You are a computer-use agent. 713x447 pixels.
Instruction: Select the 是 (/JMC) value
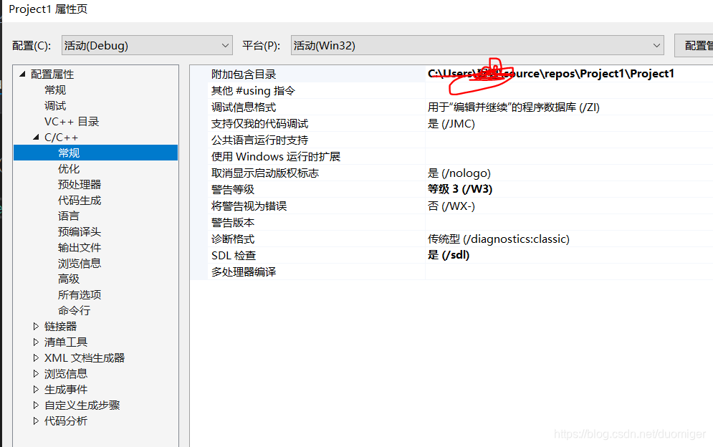click(451, 124)
